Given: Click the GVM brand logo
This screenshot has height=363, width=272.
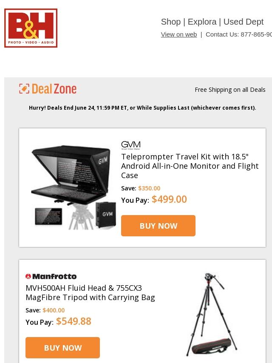Looking at the screenshot, I should pyautogui.click(x=131, y=145).
